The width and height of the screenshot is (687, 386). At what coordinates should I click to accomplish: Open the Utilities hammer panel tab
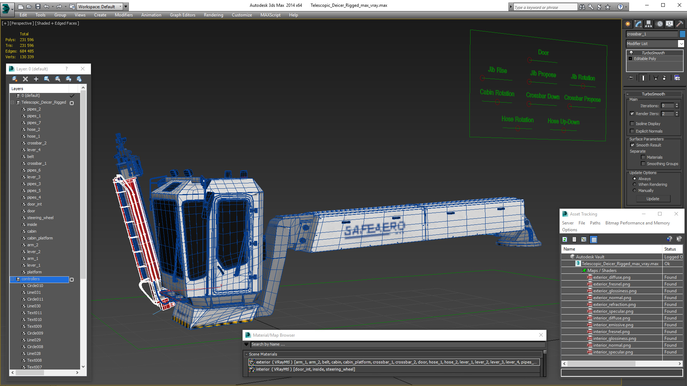[679, 24]
